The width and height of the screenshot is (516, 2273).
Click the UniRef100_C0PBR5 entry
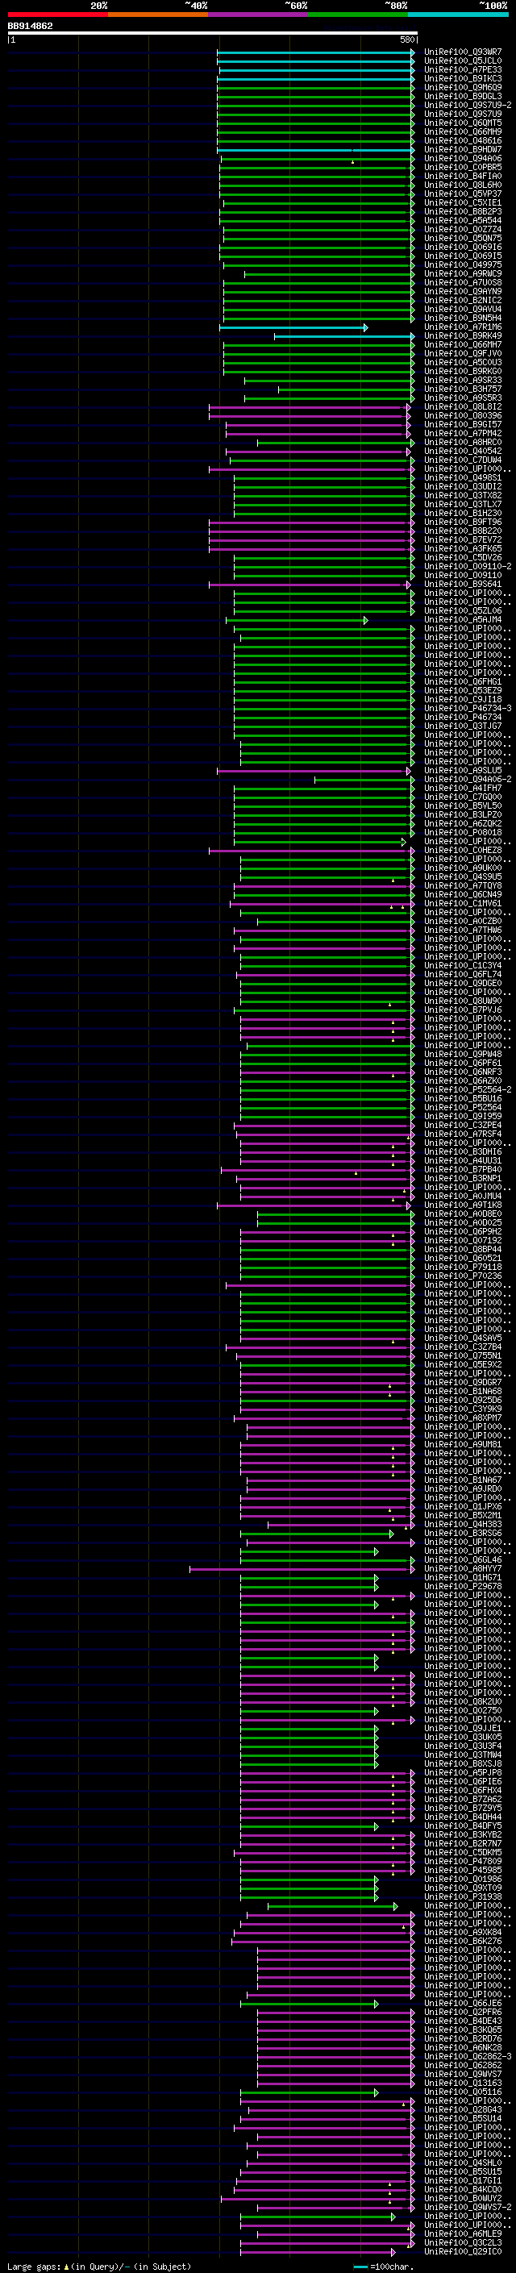click(462, 167)
